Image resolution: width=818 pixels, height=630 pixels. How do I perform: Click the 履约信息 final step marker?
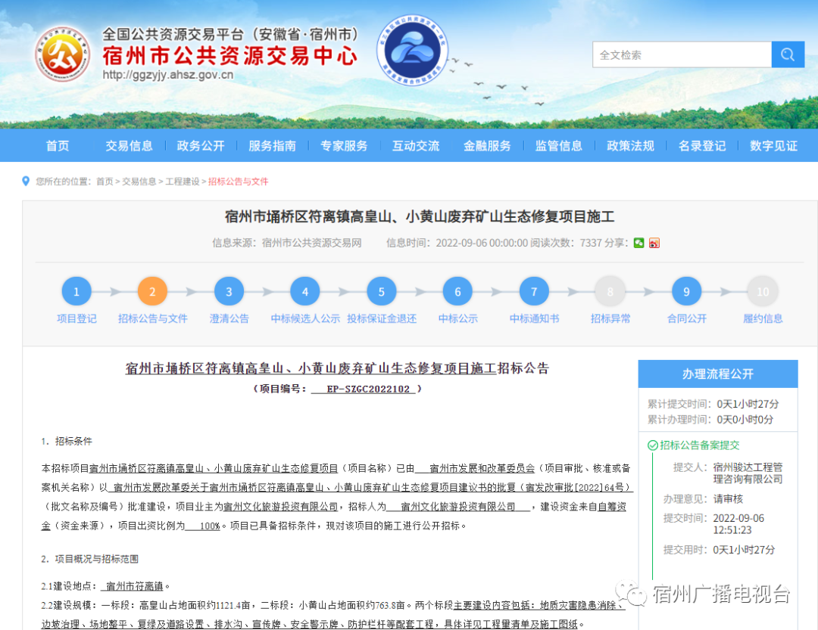(x=762, y=291)
